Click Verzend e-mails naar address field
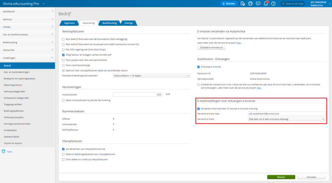332x183 pixels. click(x=287, y=114)
